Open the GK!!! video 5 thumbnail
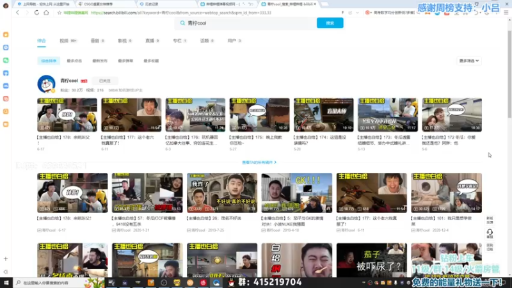Viewport: 512px width, 288px height. tap(297, 193)
